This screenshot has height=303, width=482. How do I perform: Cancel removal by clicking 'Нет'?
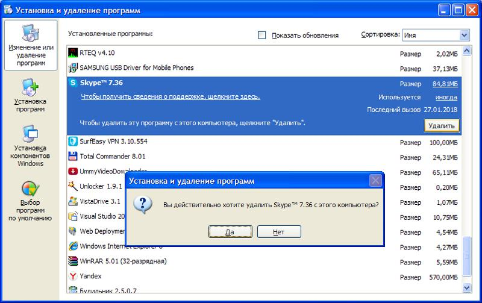coord(279,232)
